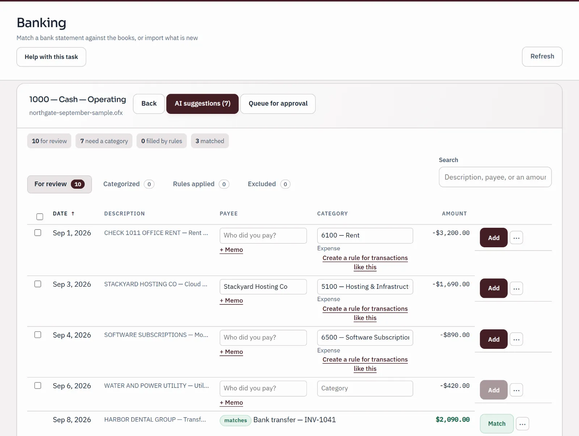Click the Search description, payee, or amount field
Screen dimensions: 579x436
coord(495,177)
